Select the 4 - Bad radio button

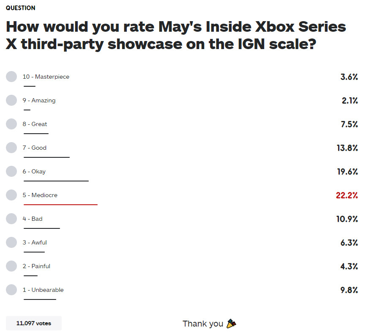pyautogui.click(x=11, y=219)
